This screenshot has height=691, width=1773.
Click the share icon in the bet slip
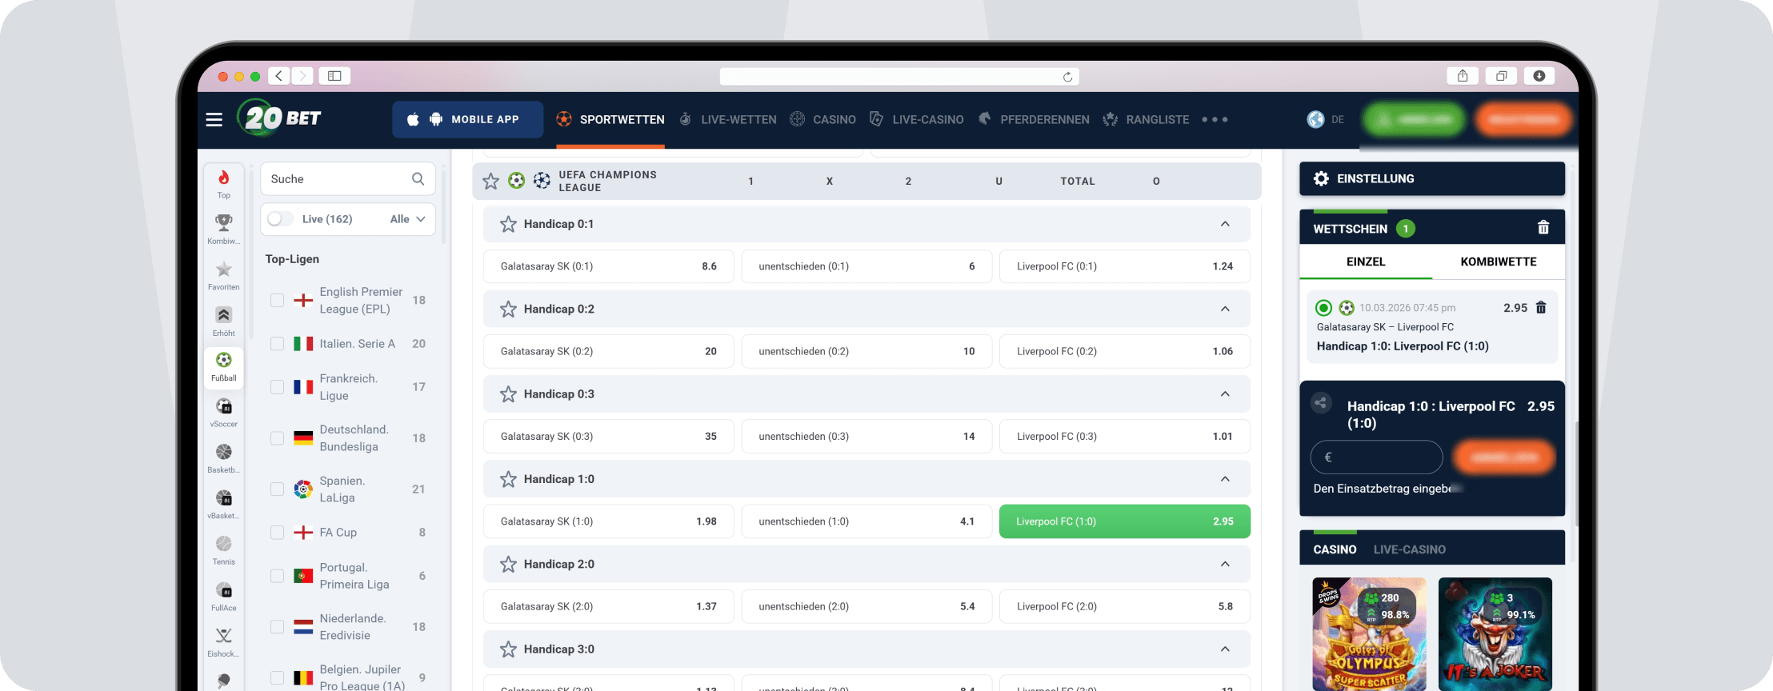pyautogui.click(x=1321, y=403)
